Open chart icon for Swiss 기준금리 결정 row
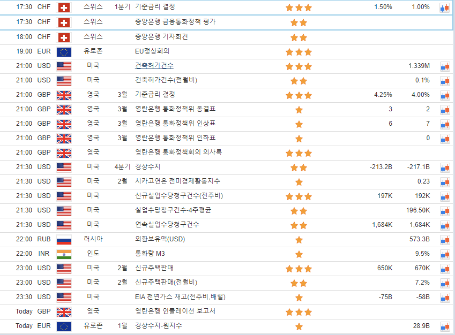This screenshot has width=455, height=335. click(x=444, y=7)
